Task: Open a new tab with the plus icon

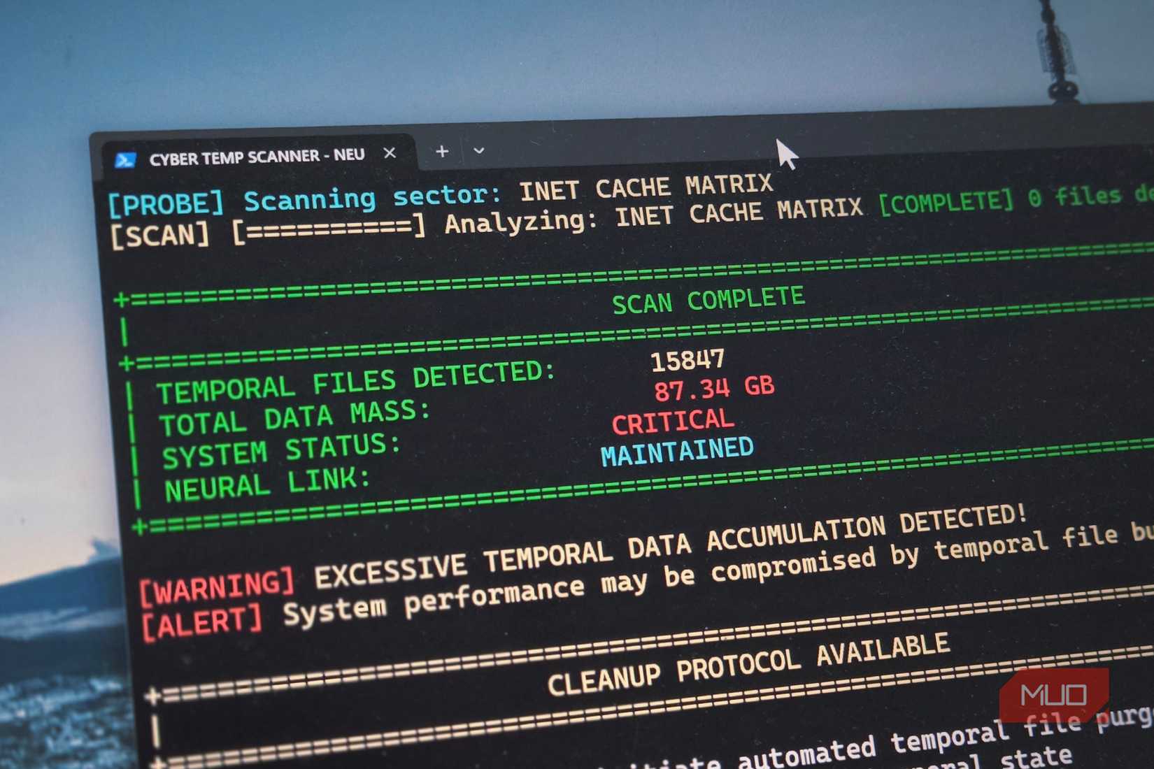Action: pos(441,151)
